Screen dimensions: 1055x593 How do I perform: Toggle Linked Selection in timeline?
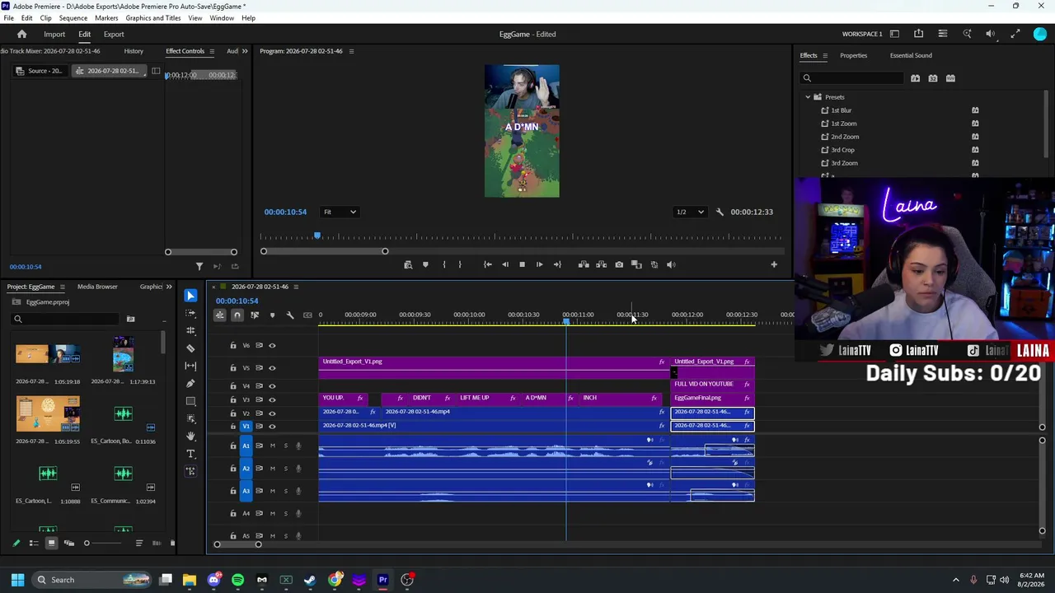[x=255, y=315]
